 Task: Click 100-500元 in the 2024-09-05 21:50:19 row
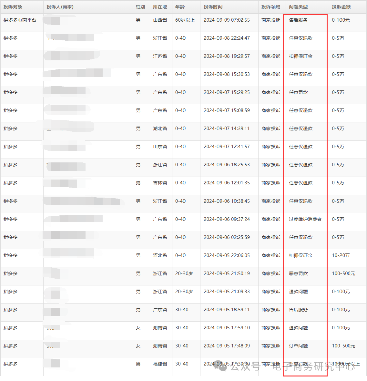(344, 274)
